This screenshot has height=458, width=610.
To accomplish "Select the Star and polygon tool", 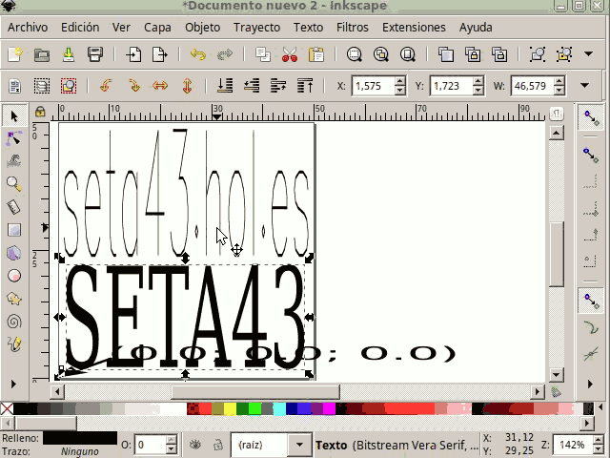I will point(13,299).
